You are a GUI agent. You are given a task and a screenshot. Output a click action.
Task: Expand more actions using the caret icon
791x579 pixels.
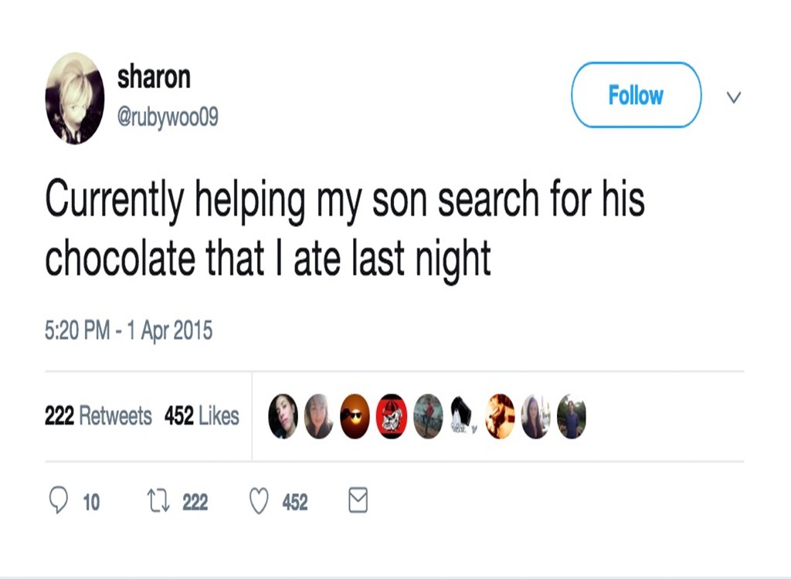pos(732,97)
